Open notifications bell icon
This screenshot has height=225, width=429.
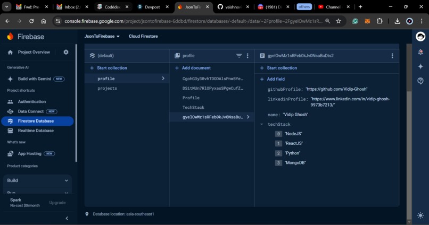coord(420,52)
